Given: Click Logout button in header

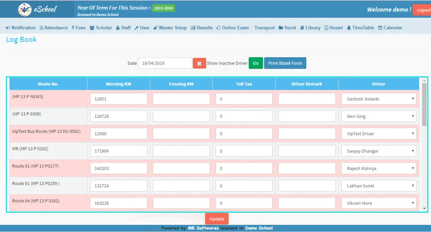Looking at the screenshot, I should pyautogui.click(x=422, y=10).
